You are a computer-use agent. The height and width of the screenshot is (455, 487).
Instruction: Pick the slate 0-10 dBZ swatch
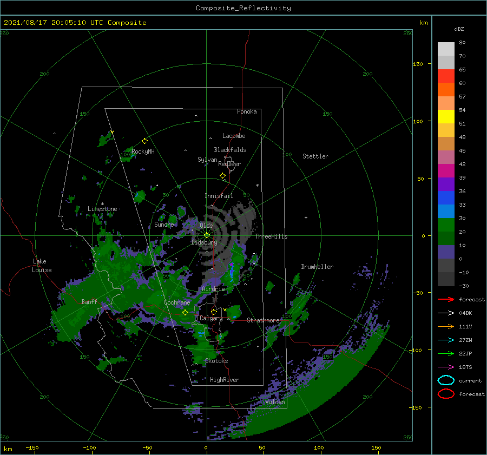coord(446,252)
